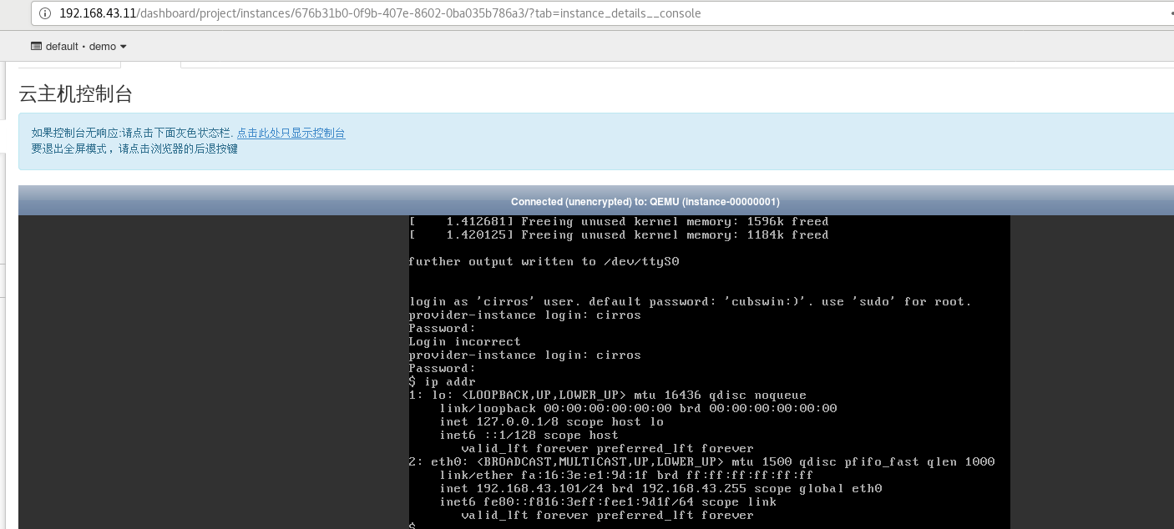
Task: Expand the caret arrow next to demo
Action: click(123, 47)
